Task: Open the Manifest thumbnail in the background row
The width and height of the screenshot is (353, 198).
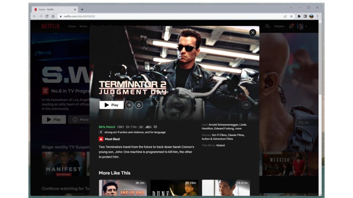Action: coord(64,164)
